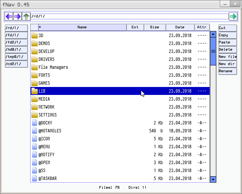Sort list by Date column header

pos(180,27)
